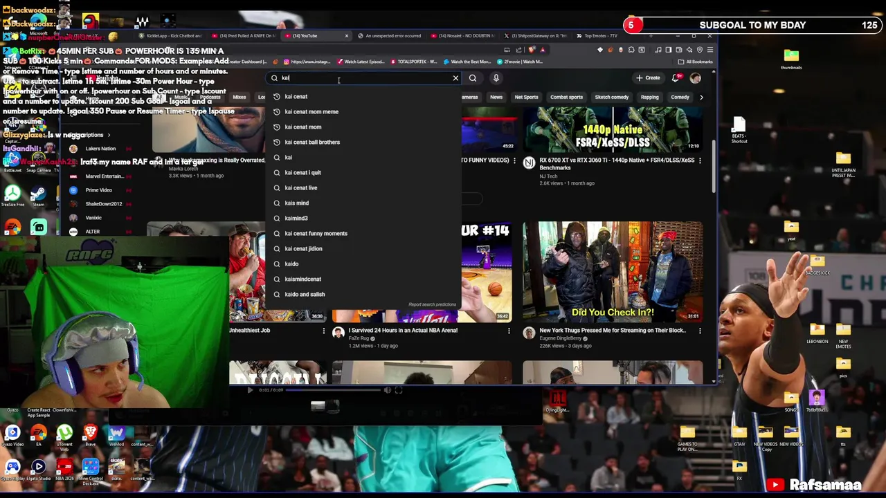Image resolution: width=886 pixels, height=498 pixels.
Task: Select the News filter chip
Action: [496, 97]
